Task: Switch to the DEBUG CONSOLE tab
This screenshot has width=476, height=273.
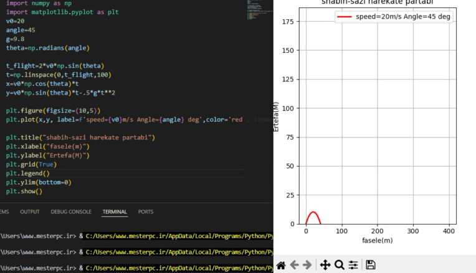Action: pyautogui.click(x=71, y=212)
